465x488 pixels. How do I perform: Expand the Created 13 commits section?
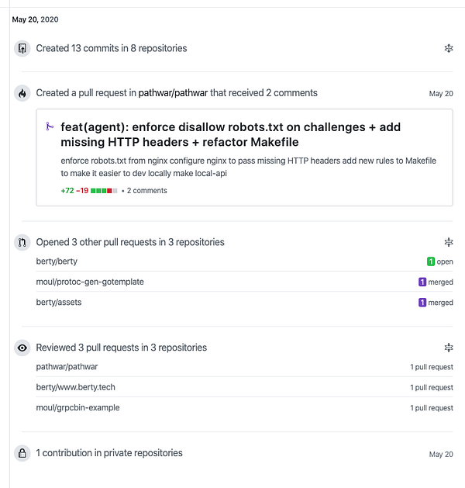click(448, 49)
